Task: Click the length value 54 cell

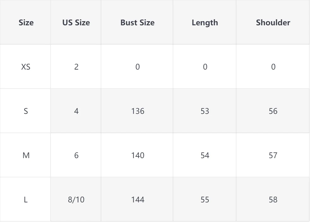Action: pyautogui.click(x=205, y=156)
